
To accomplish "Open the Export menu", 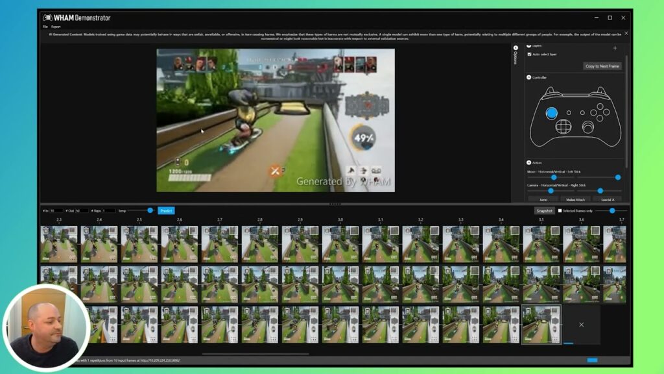I will [x=56, y=27].
